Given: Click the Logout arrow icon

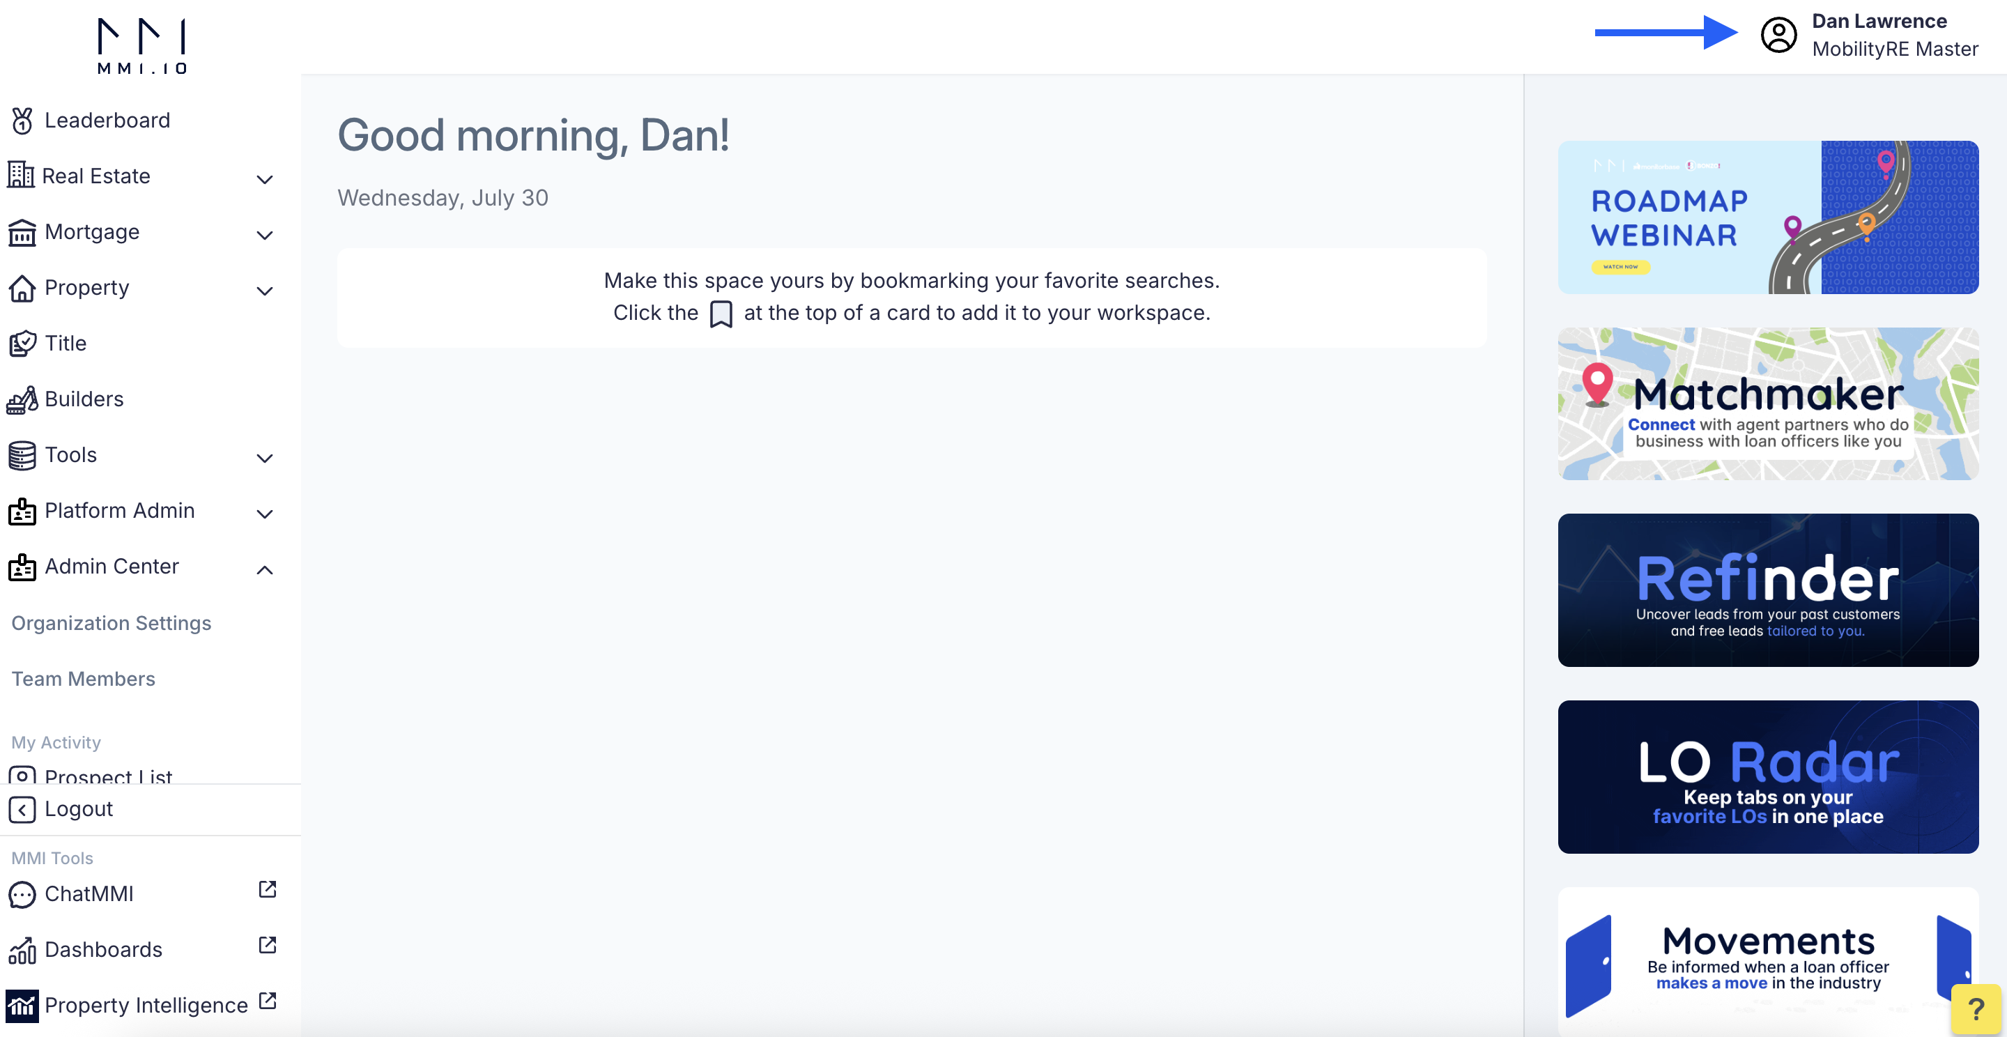Looking at the screenshot, I should point(22,810).
